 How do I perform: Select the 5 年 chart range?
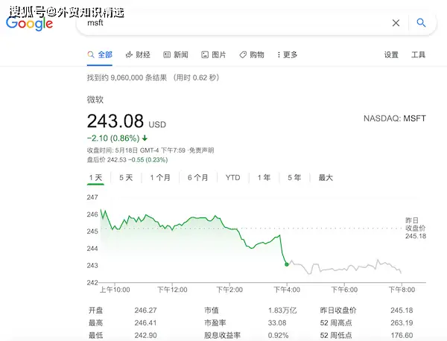[294, 178]
